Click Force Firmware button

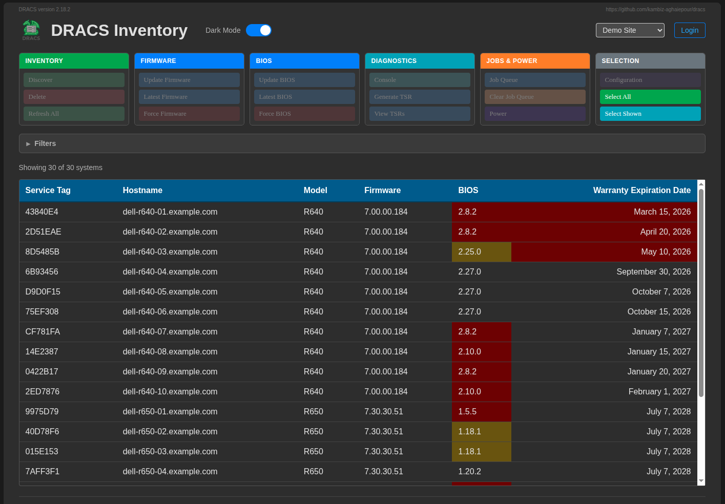[x=189, y=114]
